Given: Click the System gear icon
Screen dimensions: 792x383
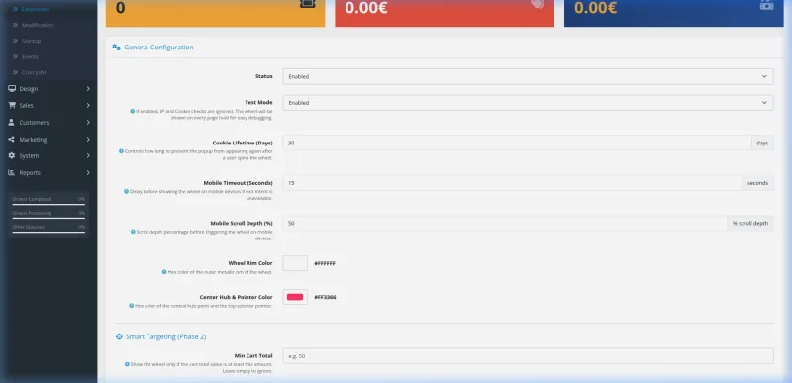Looking at the screenshot, I should [x=12, y=156].
